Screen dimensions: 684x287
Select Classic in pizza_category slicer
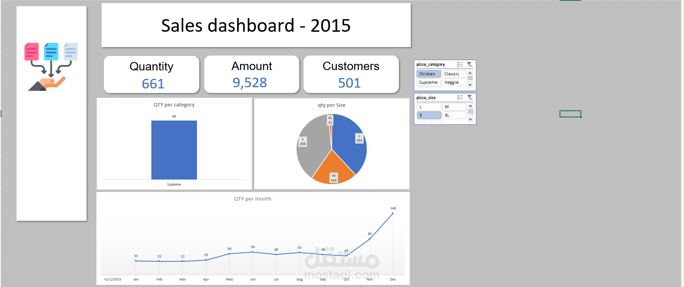click(x=454, y=74)
